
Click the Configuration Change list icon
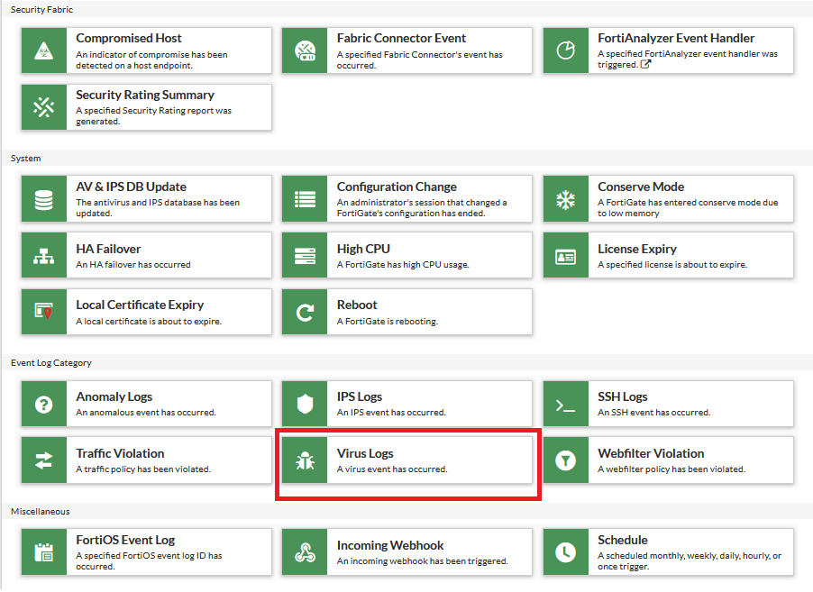click(x=305, y=199)
